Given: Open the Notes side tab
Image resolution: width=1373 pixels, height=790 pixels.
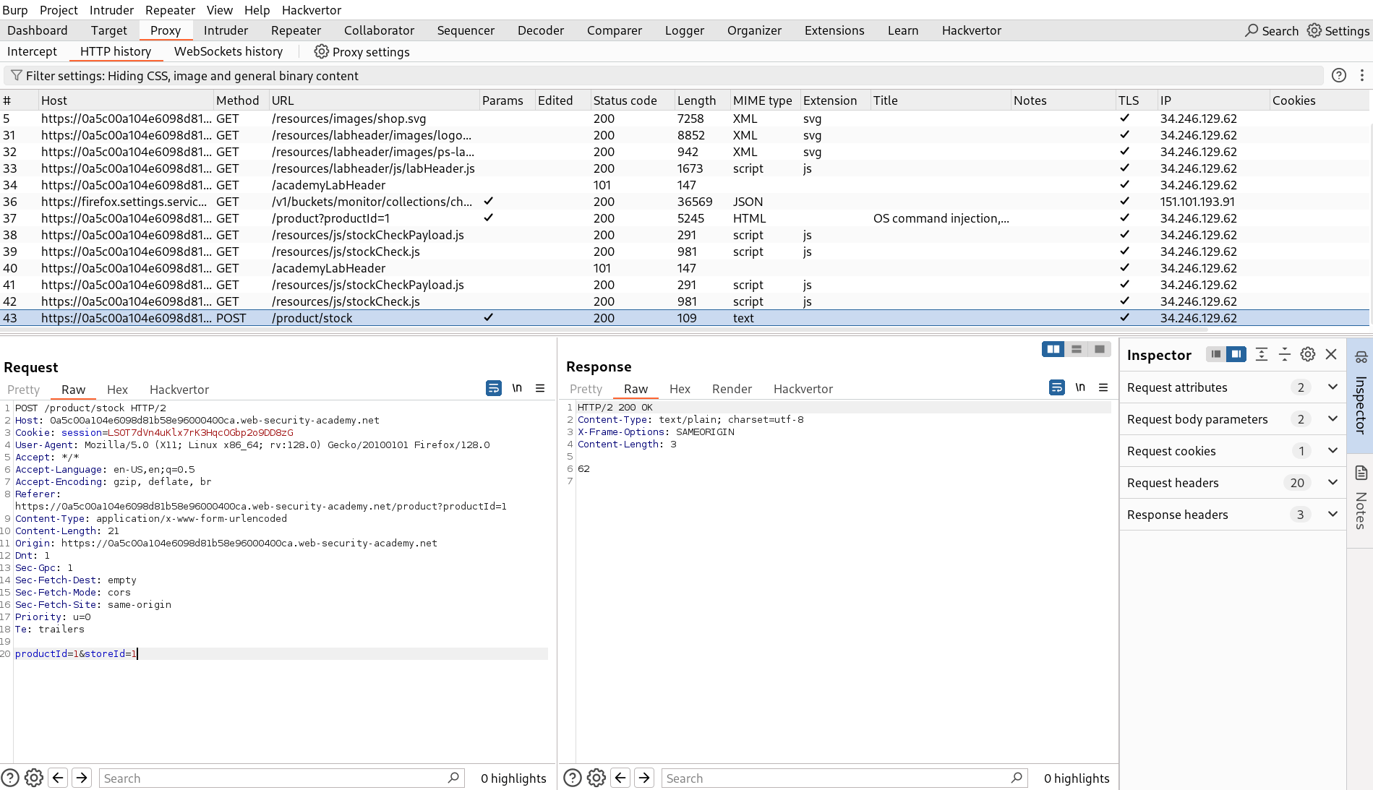Looking at the screenshot, I should tap(1361, 500).
